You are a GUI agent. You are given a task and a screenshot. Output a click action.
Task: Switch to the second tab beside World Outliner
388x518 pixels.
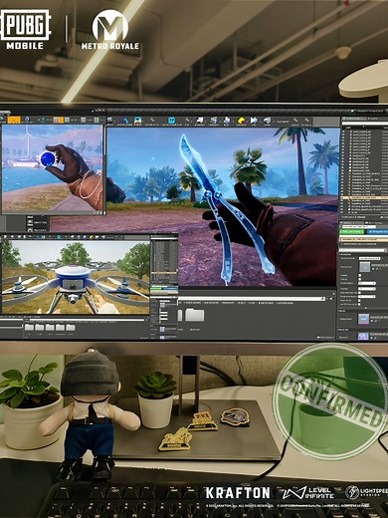tap(373, 119)
